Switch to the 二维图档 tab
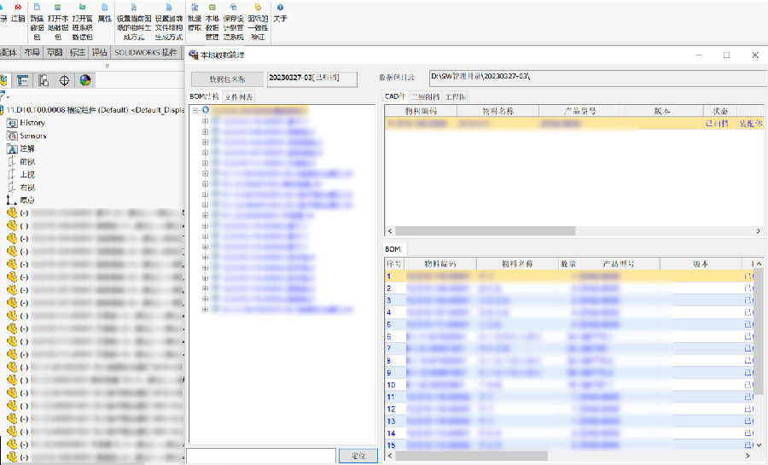 (x=425, y=97)
